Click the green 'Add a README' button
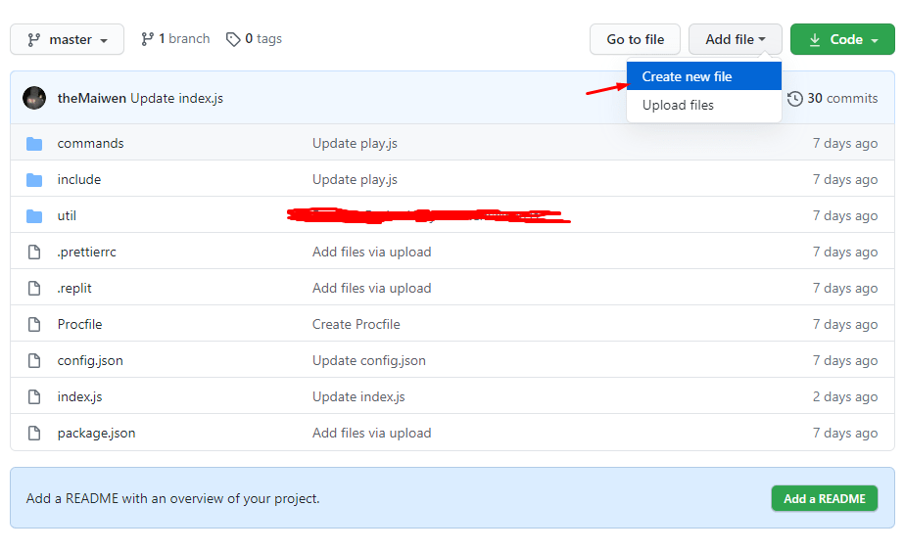 tap(825, 498)
